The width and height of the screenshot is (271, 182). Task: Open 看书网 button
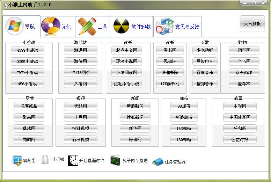coord(170,50)
